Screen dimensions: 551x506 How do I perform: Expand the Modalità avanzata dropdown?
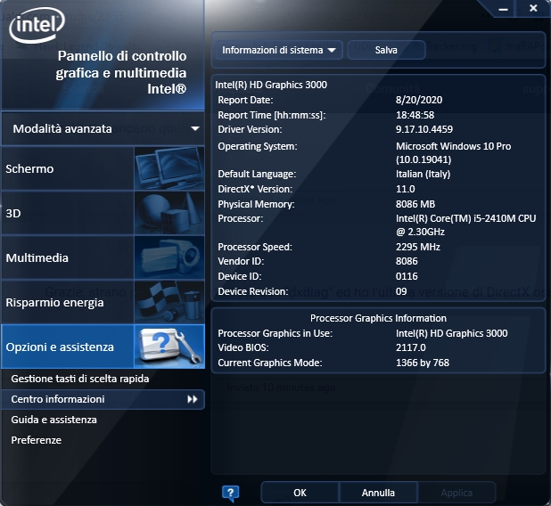click(x=103, y=129)
